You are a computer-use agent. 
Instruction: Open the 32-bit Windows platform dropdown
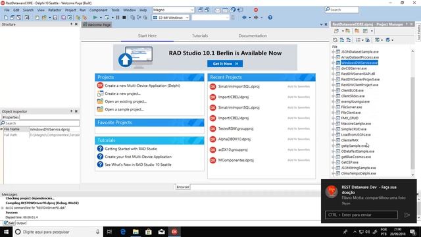click(x=187, y=18)
